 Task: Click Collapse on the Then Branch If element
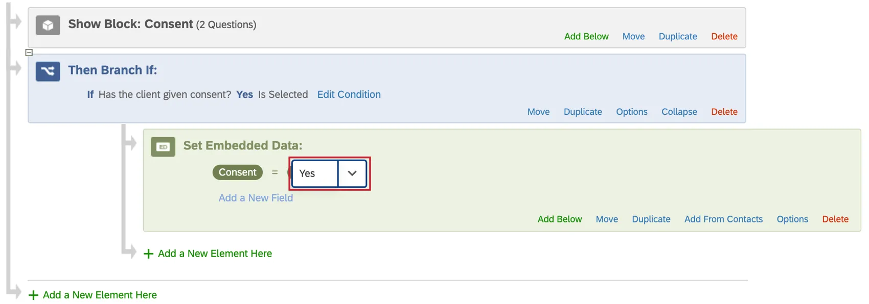tap(679, 112)
